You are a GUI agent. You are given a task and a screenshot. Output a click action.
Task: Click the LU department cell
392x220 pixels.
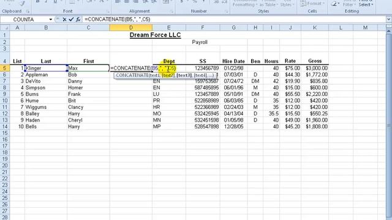click(x=169, y=94)
